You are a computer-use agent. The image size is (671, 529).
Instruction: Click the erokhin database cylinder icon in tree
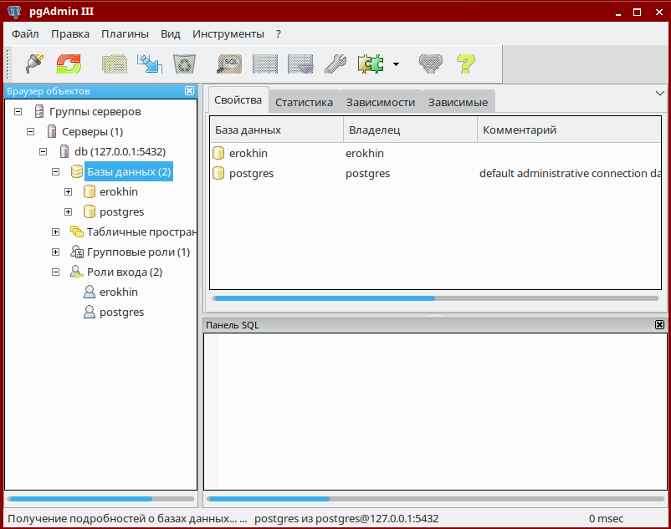pyautogui.click(x=89, y=192)
